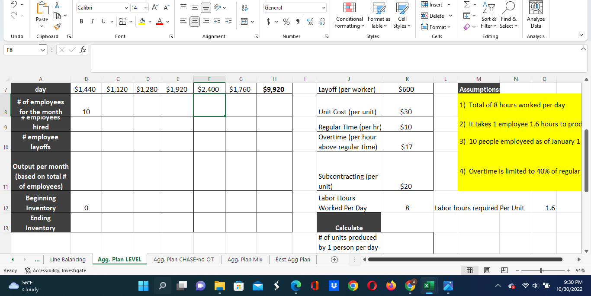
Task: Expand the Conditional Formatting menu
Action: tap(349, 16)
